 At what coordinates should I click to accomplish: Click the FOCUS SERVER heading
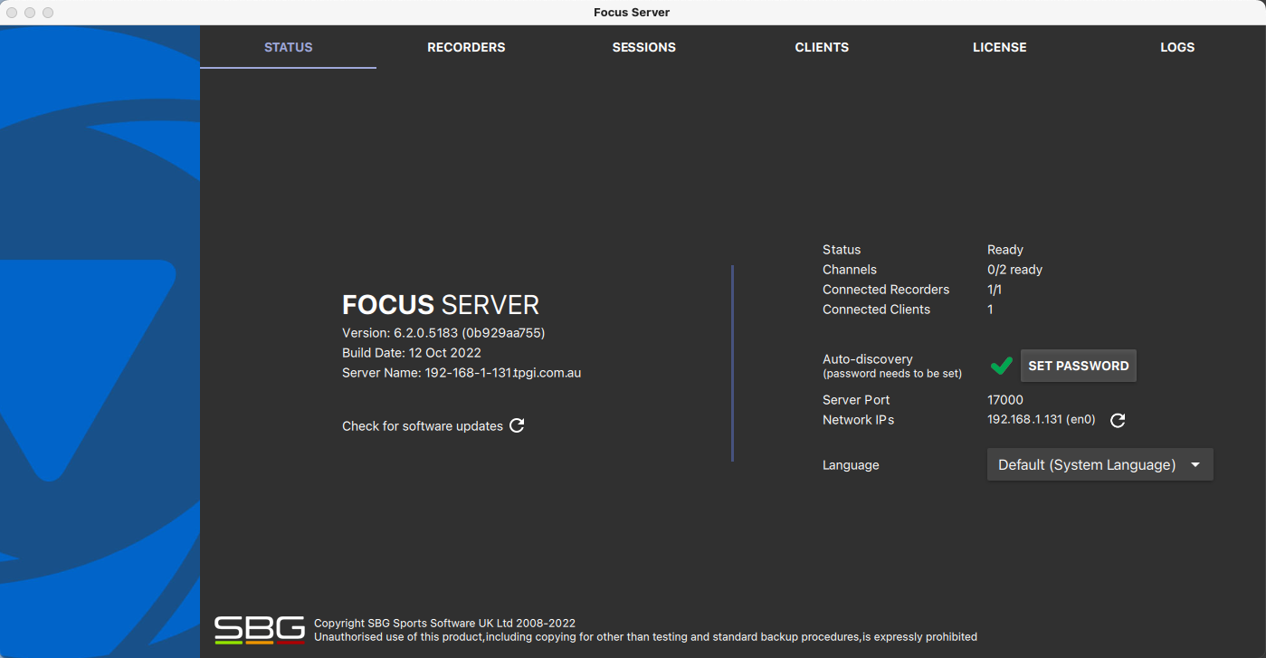[x=441, y=305]
